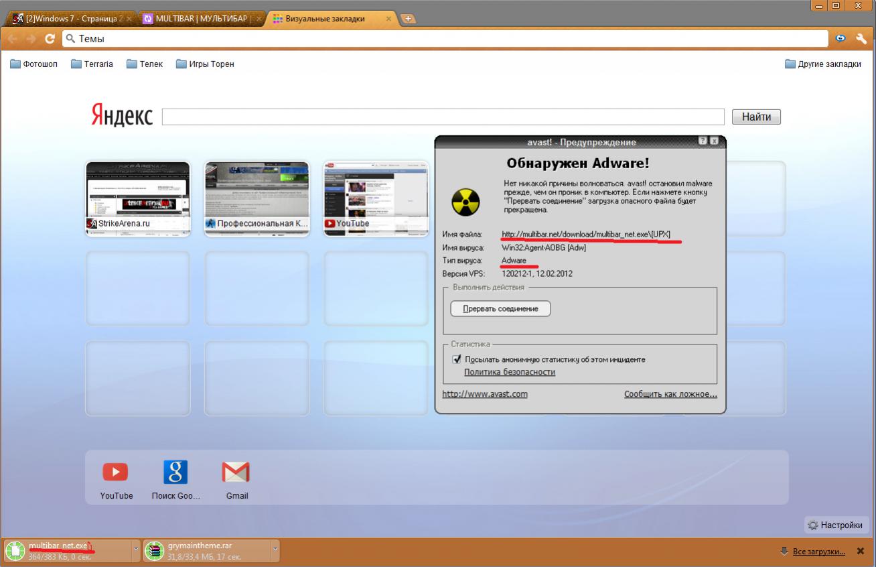Open the wrench settings menu
The width and height of the screenshot is (876, 567).
point(860,39)
